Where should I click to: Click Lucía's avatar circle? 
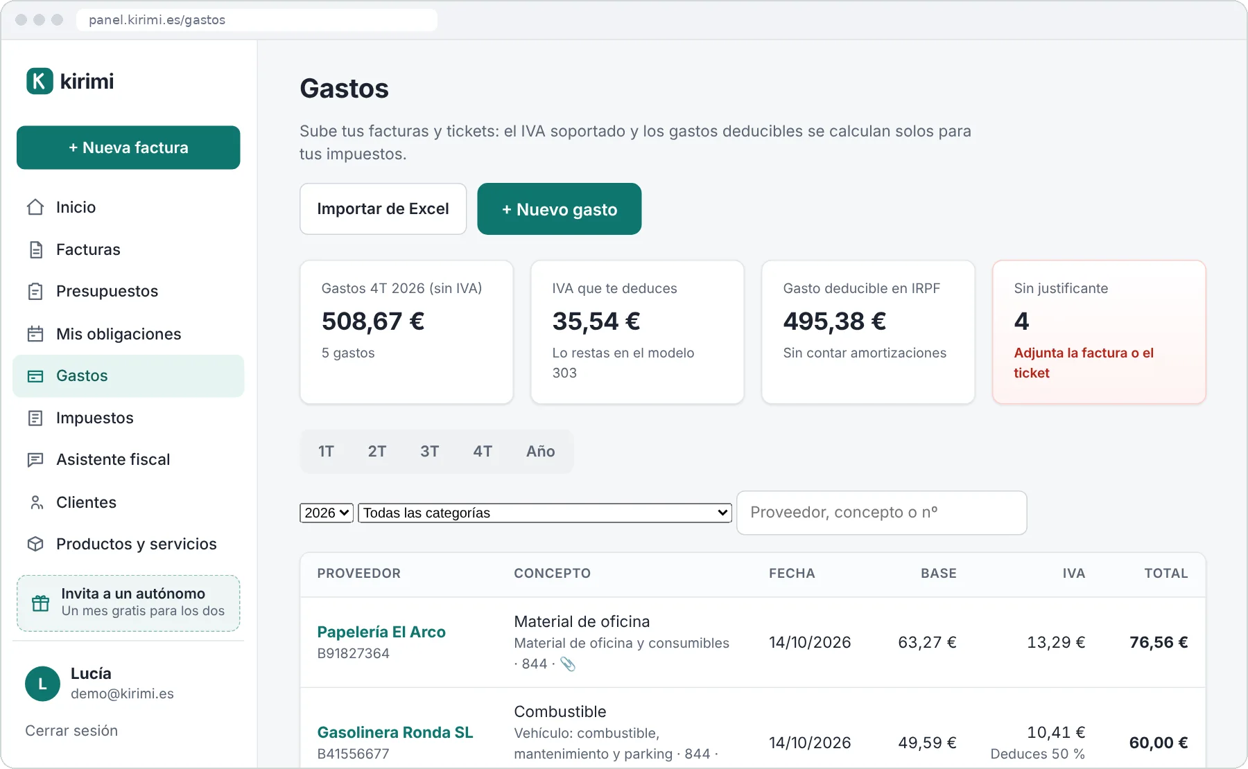pyautogui.click(x=42, y=684)
